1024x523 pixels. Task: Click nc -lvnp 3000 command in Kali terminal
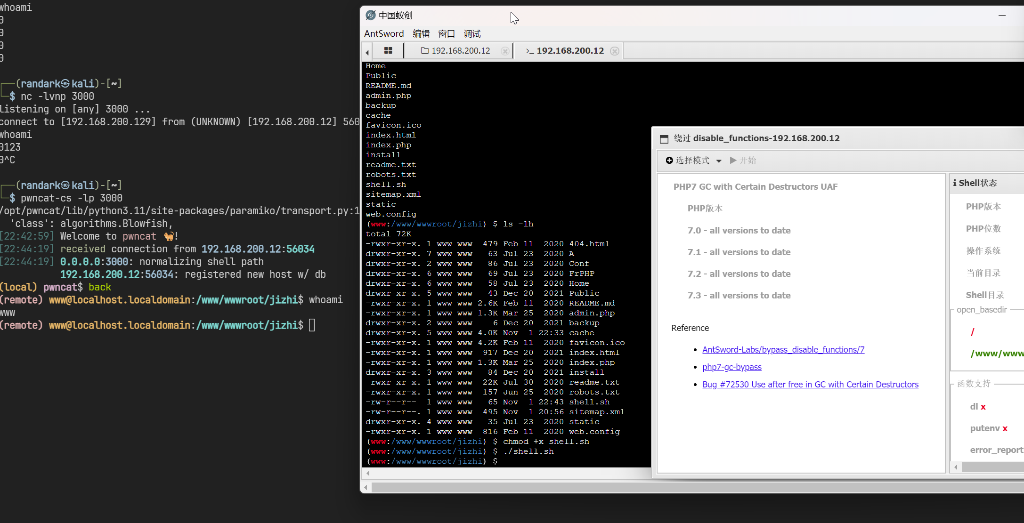tap(57, 97)
